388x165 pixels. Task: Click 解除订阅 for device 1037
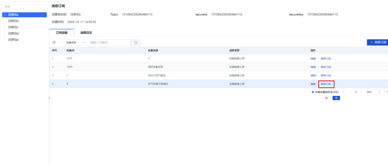(326, 59)
